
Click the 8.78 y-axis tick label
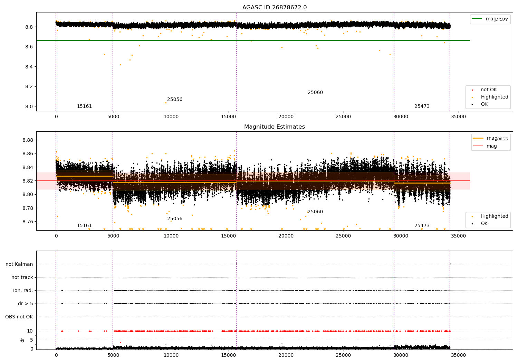click(x=28, y=208)
